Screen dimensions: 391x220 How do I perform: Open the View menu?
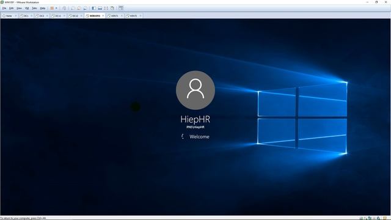point(19,8)
